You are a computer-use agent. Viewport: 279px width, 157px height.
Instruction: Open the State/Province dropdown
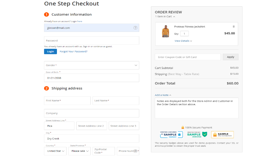tap(79, 151)
